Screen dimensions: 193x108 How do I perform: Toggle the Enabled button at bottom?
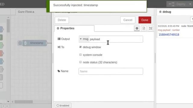pos(63,105)
